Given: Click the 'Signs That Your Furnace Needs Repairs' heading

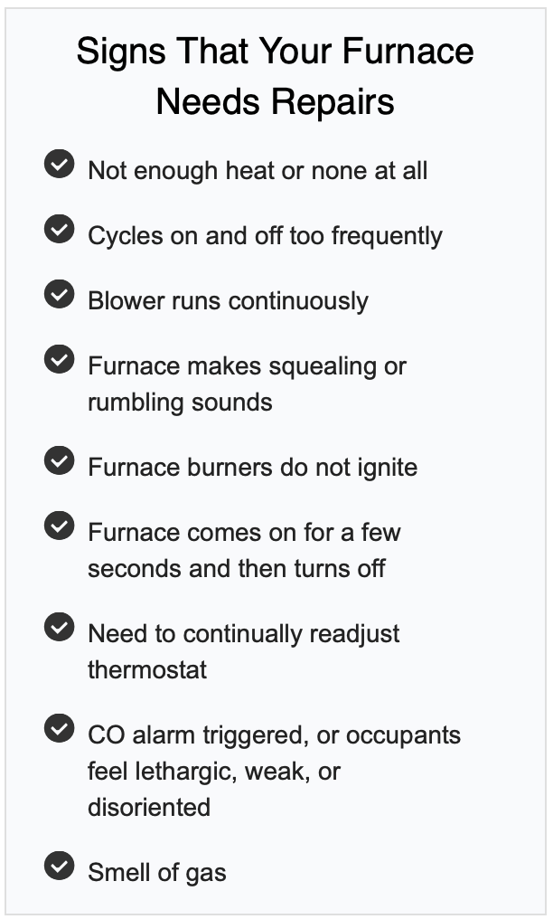Looking at the screenshot, I should tap(275, 76).
